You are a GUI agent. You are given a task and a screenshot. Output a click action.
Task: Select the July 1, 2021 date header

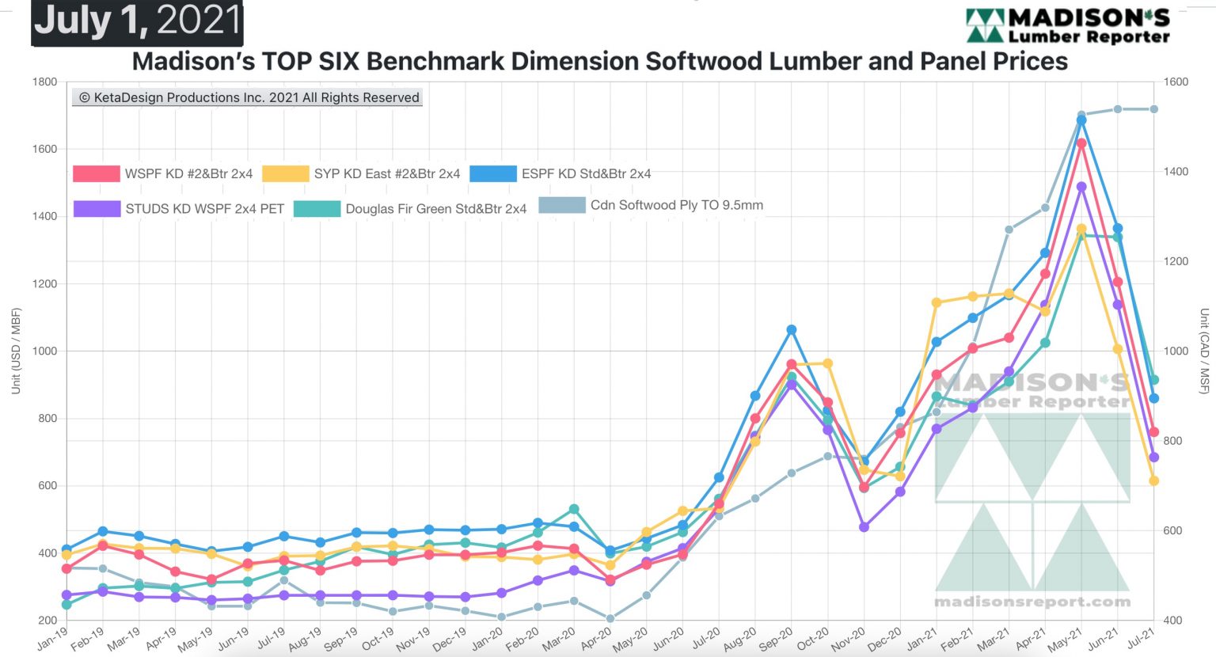136,21
